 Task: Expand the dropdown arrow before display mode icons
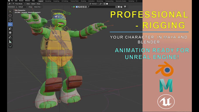point(72,7)
